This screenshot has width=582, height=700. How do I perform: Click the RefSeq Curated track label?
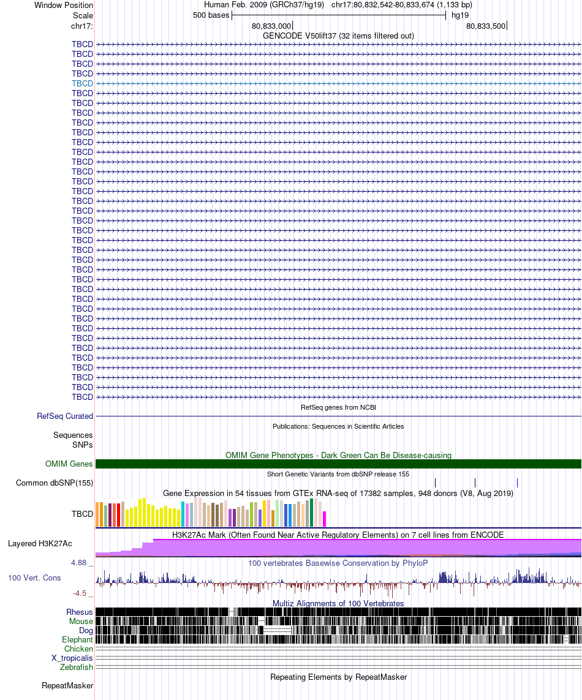[65, 416]
